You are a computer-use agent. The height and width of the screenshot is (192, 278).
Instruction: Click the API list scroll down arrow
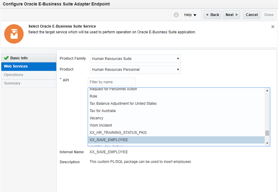(x=267, y=143)
